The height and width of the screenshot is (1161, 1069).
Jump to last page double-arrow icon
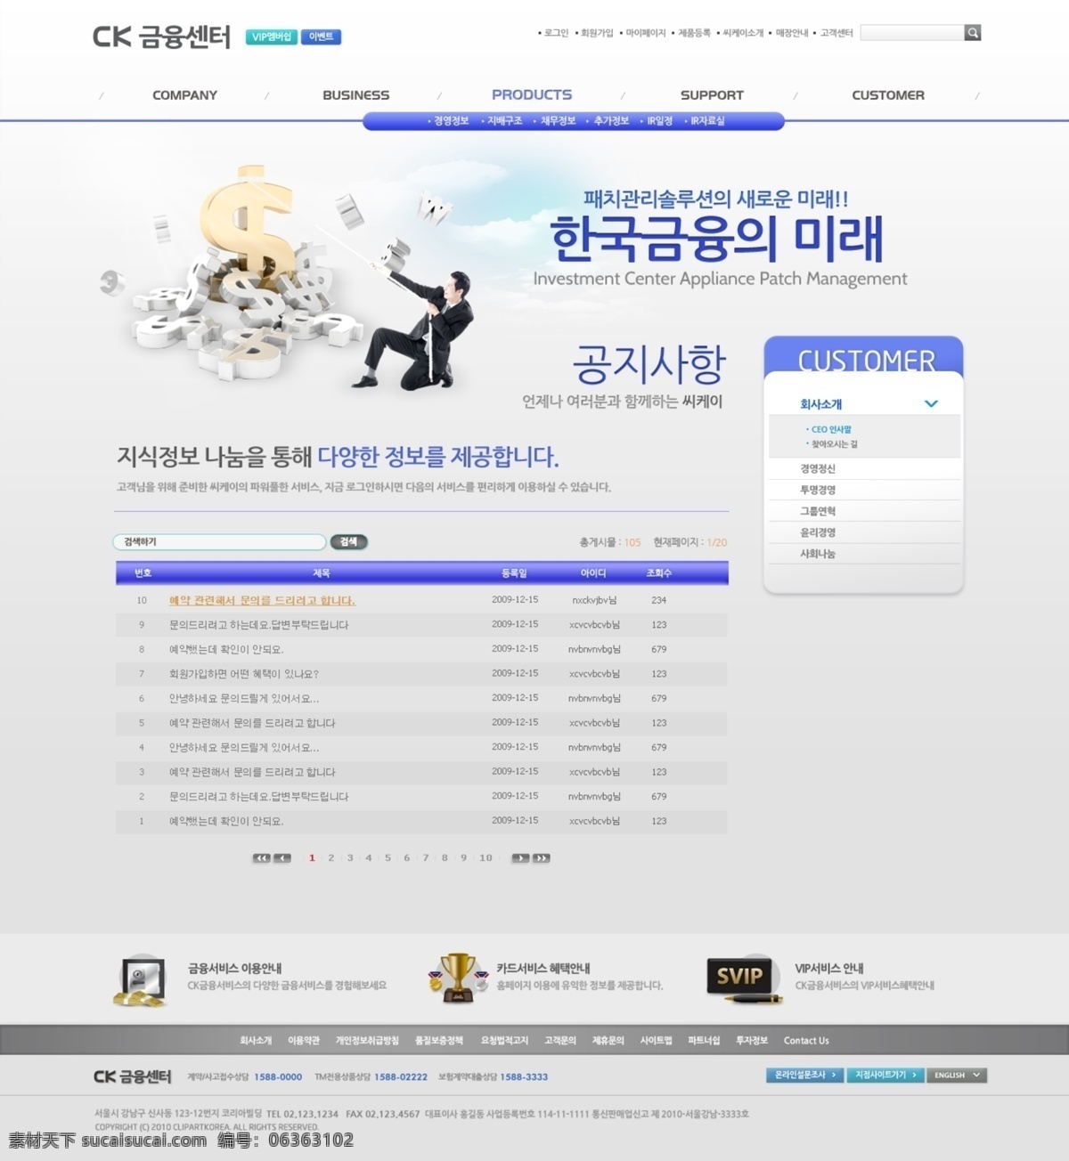coord(541,858)
